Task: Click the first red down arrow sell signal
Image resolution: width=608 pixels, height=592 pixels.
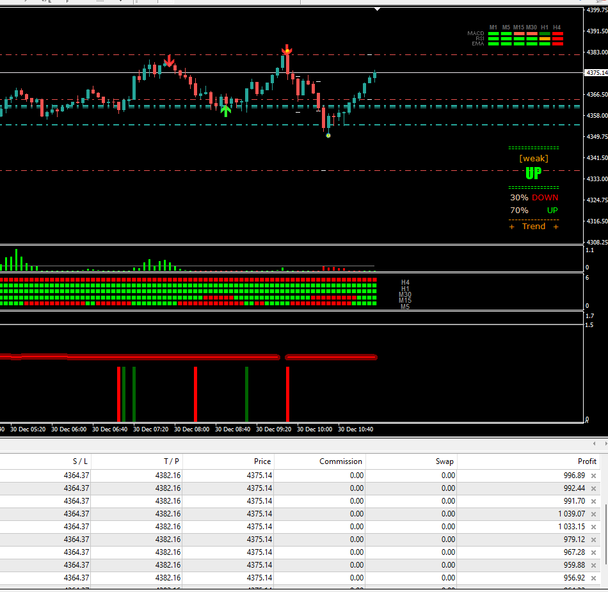Action: coord(168,61)
